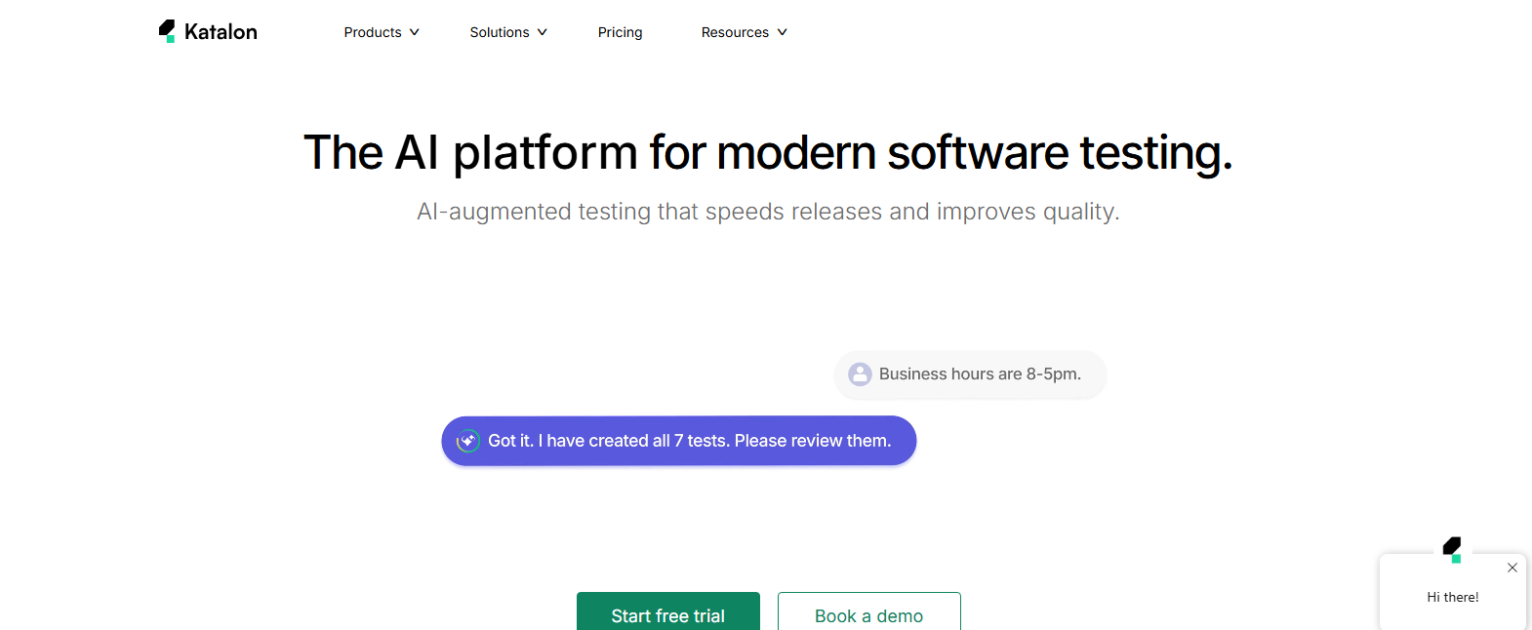Click the Katalon chat widget icon

pyautogui.click(x=1453, y=549)
